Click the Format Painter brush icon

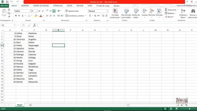point(9,16)
